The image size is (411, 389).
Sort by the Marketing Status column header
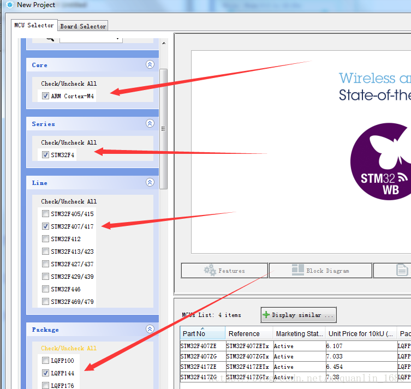299,333
